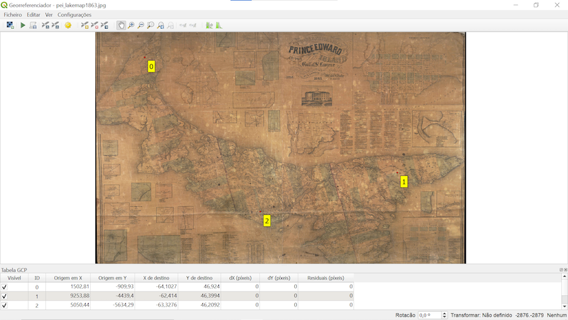The width and height of the screenshot is (568, 320).
Task: Increase rotation using the Rotação spinner arrows
Action: 444,313
